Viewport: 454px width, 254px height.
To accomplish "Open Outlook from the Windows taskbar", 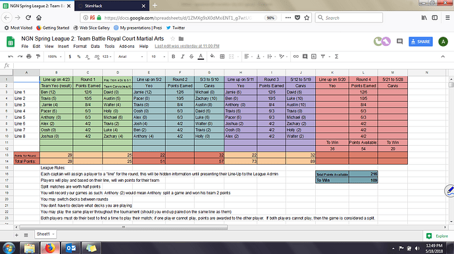I will (x=71, y=248).
